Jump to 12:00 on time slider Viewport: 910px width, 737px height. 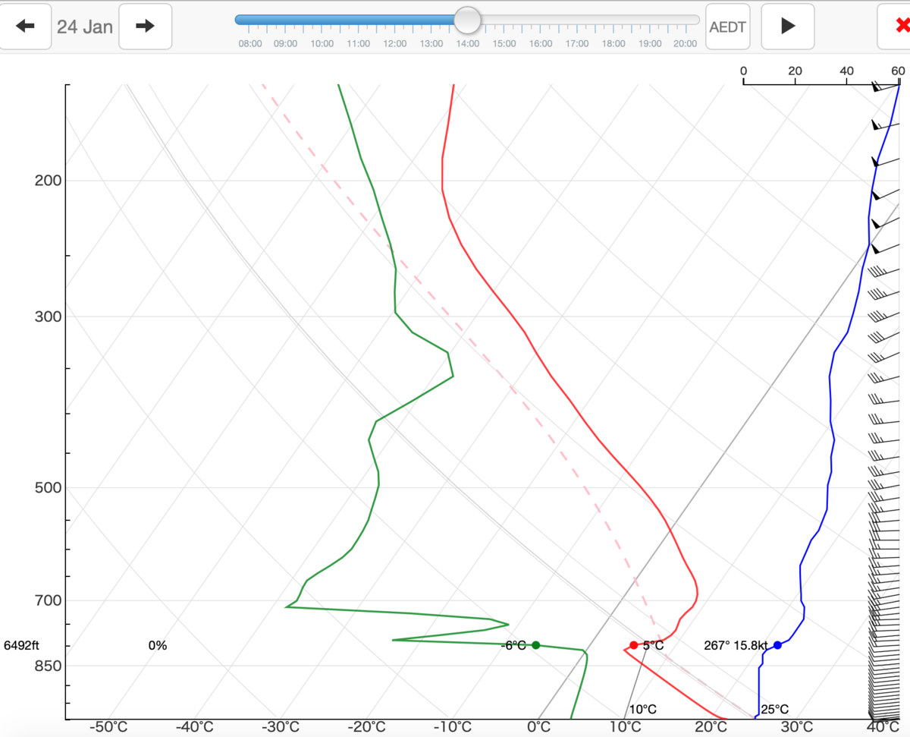[395, 44]
